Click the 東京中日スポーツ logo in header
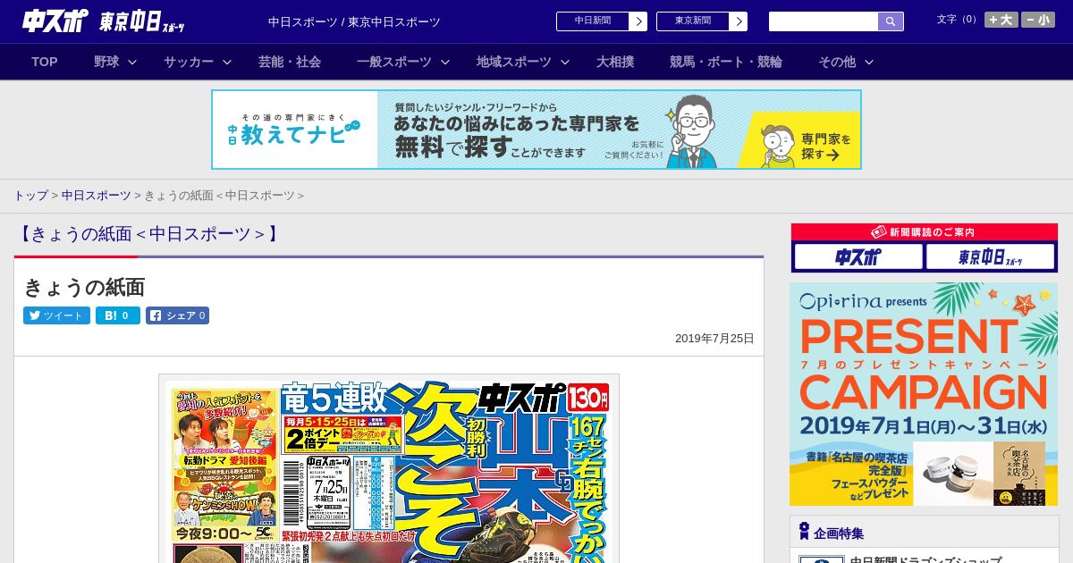This screenshot has width=1073, height=563. [142, 21]
